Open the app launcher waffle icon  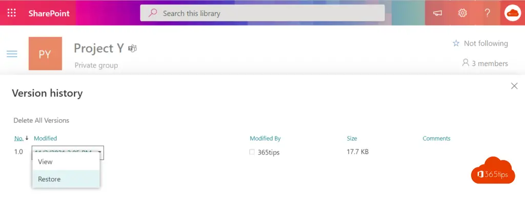coord(12,13)
